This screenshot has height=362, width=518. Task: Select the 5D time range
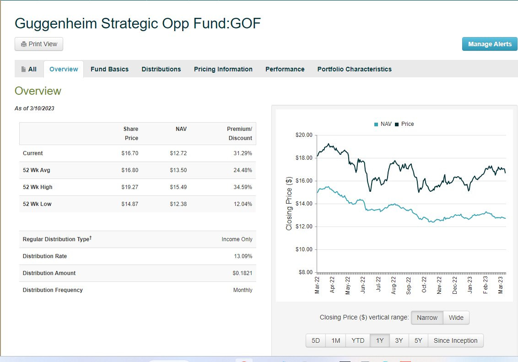click(315, 340)
